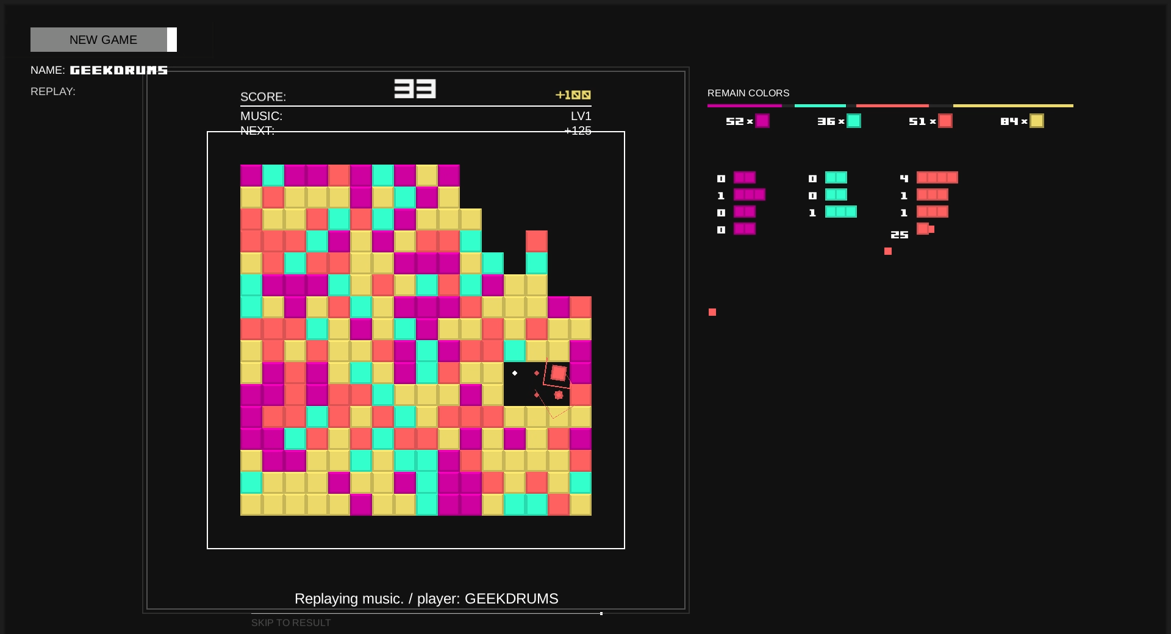Click the top two-block cyan combo icon
Viewport: 1171px width, 634px height.
[x=836, y=177]
